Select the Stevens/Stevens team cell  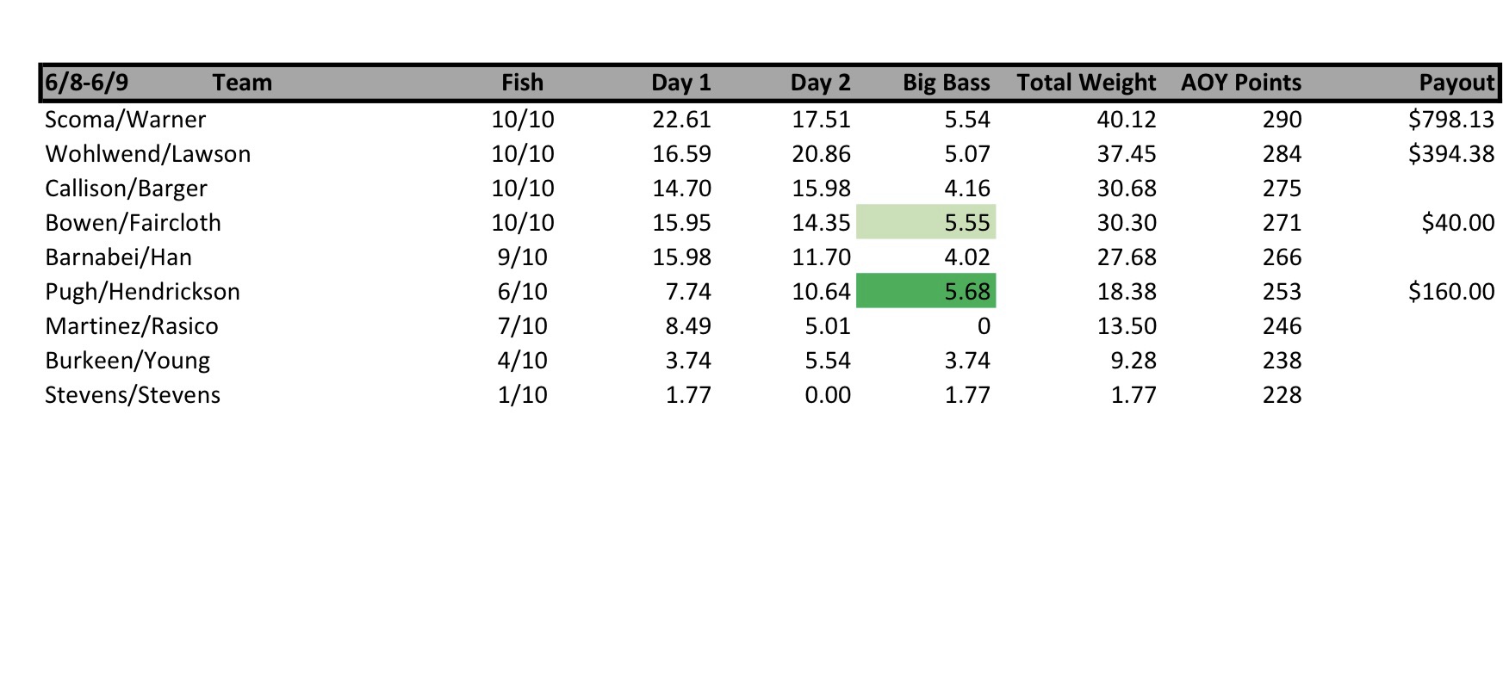click(133, 394)
